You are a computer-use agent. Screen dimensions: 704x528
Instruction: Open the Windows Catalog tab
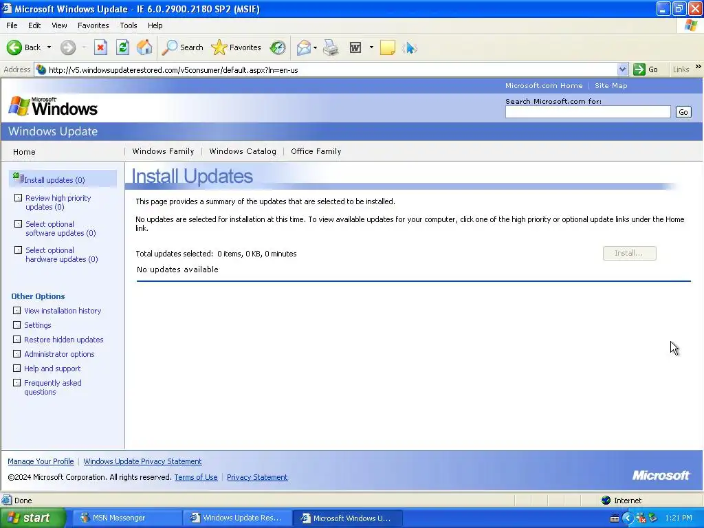pos(243,151)
